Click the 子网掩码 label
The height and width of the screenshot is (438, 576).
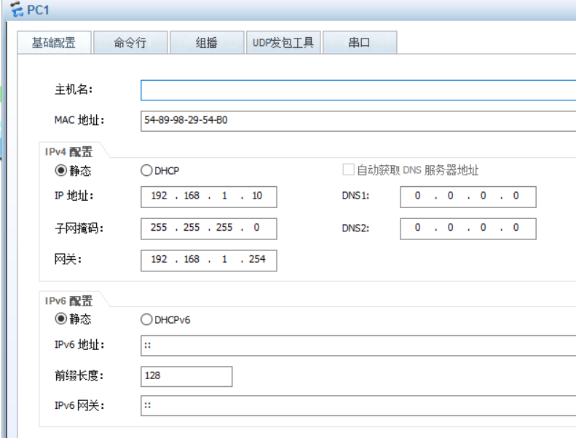point(79,228)
